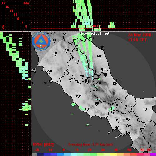This screenshot has width=156, height=156.
Task: Click the '5' altitude label
Action: click(x=26, y=27)
